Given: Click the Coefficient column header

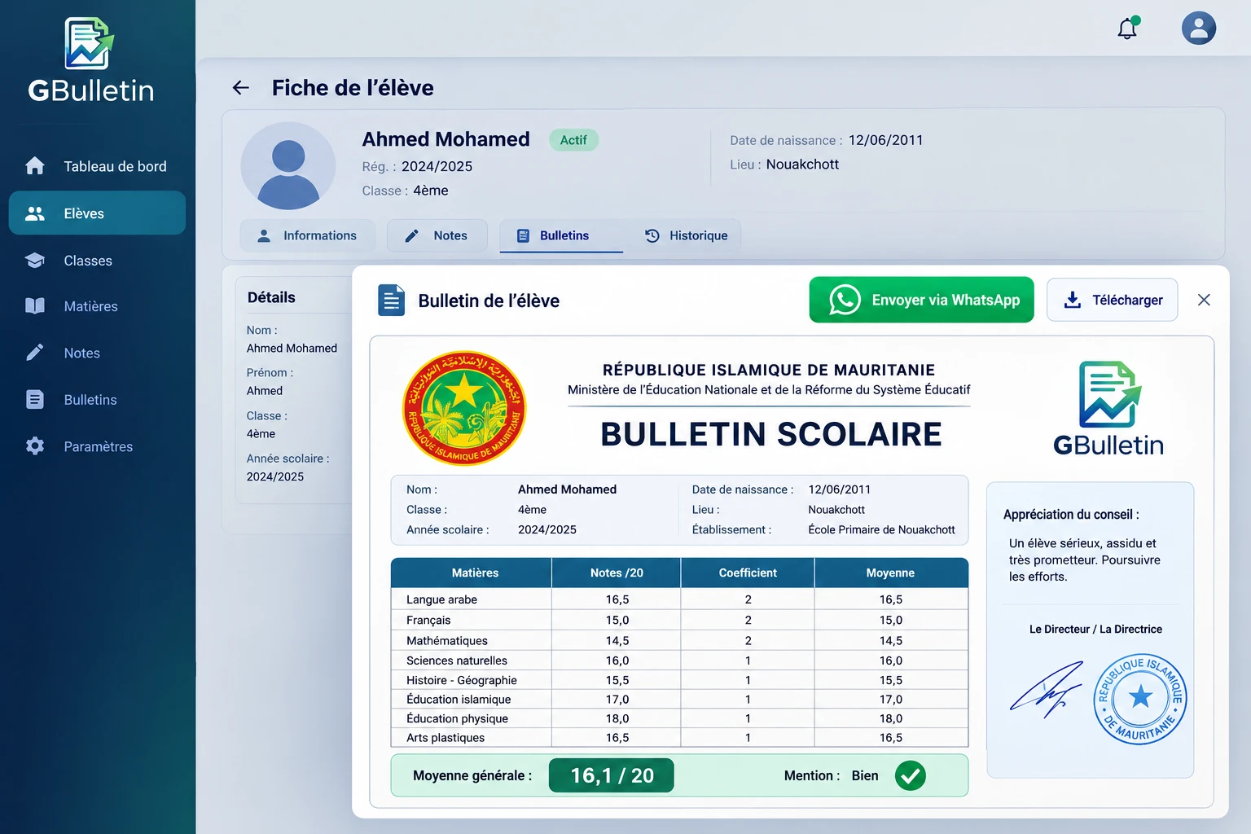Looking at the screenshot, I should point(748,573).
